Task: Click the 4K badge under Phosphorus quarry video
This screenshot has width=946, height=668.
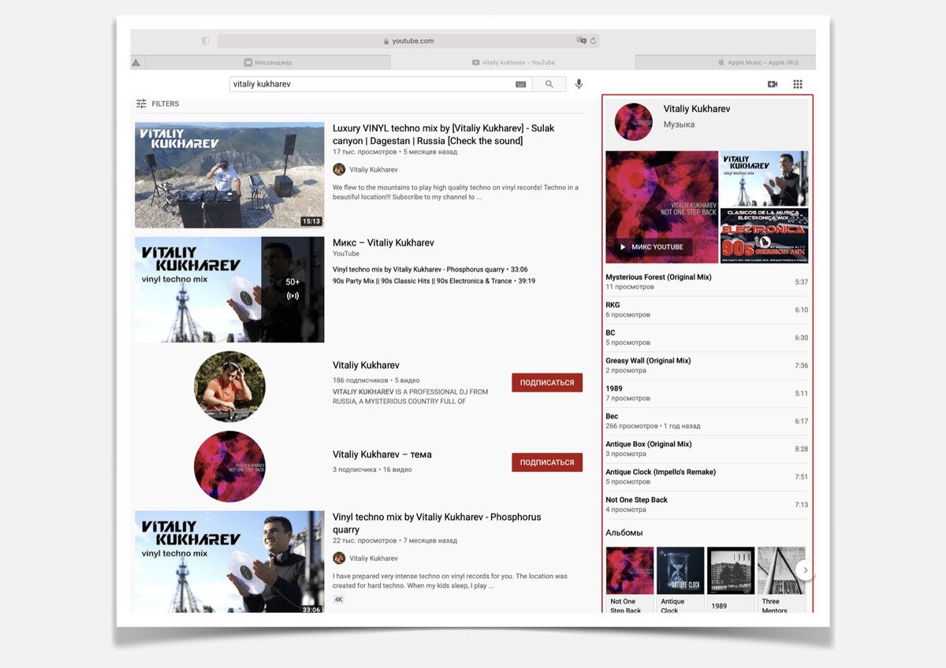Action: [339, 599]
